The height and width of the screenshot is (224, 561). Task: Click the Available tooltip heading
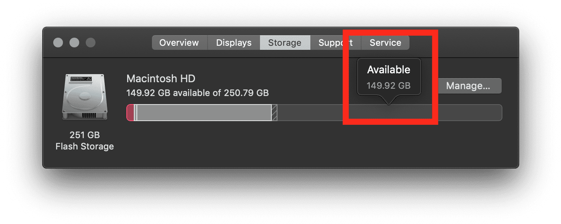(389, 70)
